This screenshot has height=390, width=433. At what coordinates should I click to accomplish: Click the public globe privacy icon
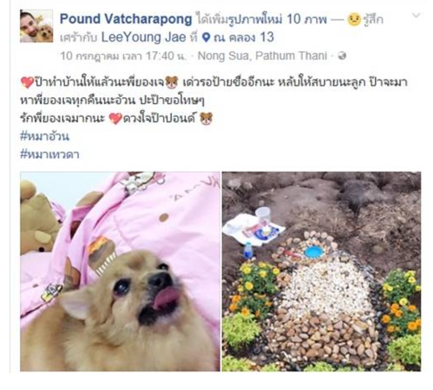tap(342, 56)
